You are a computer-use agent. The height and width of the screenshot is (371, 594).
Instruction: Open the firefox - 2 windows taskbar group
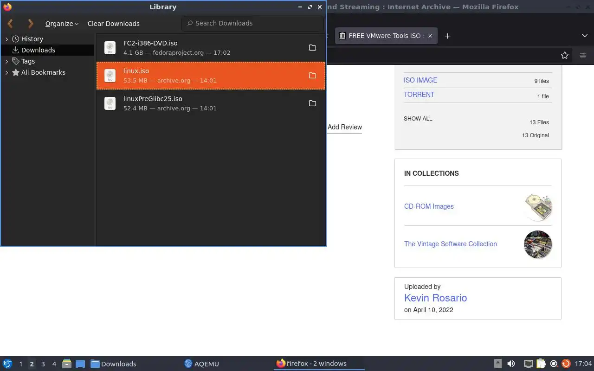tap(319, 364)
